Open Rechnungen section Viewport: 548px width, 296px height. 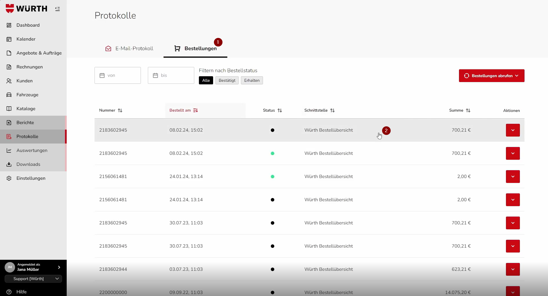coord(33,67)
